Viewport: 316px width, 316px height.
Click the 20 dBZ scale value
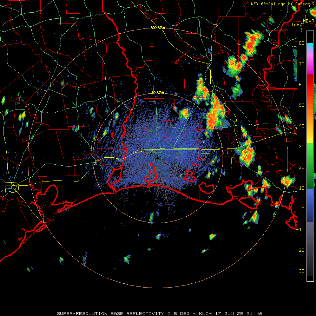pyautogui.click(x=302, y=167)
